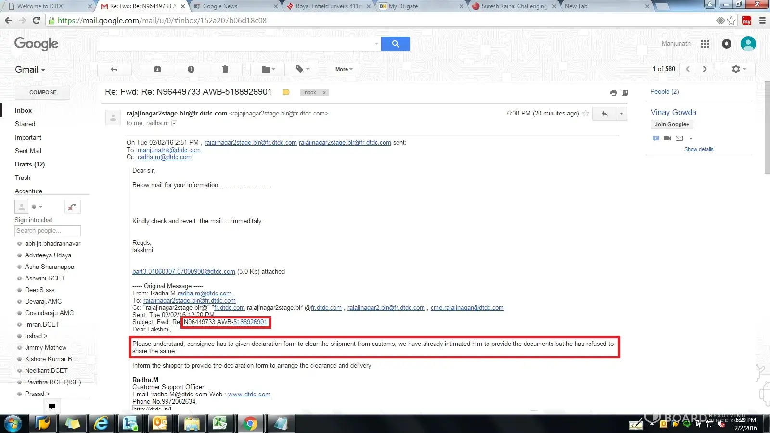Image resolution: width=770 pixels, height=433 pixels.
Task: Expand the Gmail product switcher dropdown
Action: (x=30, y=70)
